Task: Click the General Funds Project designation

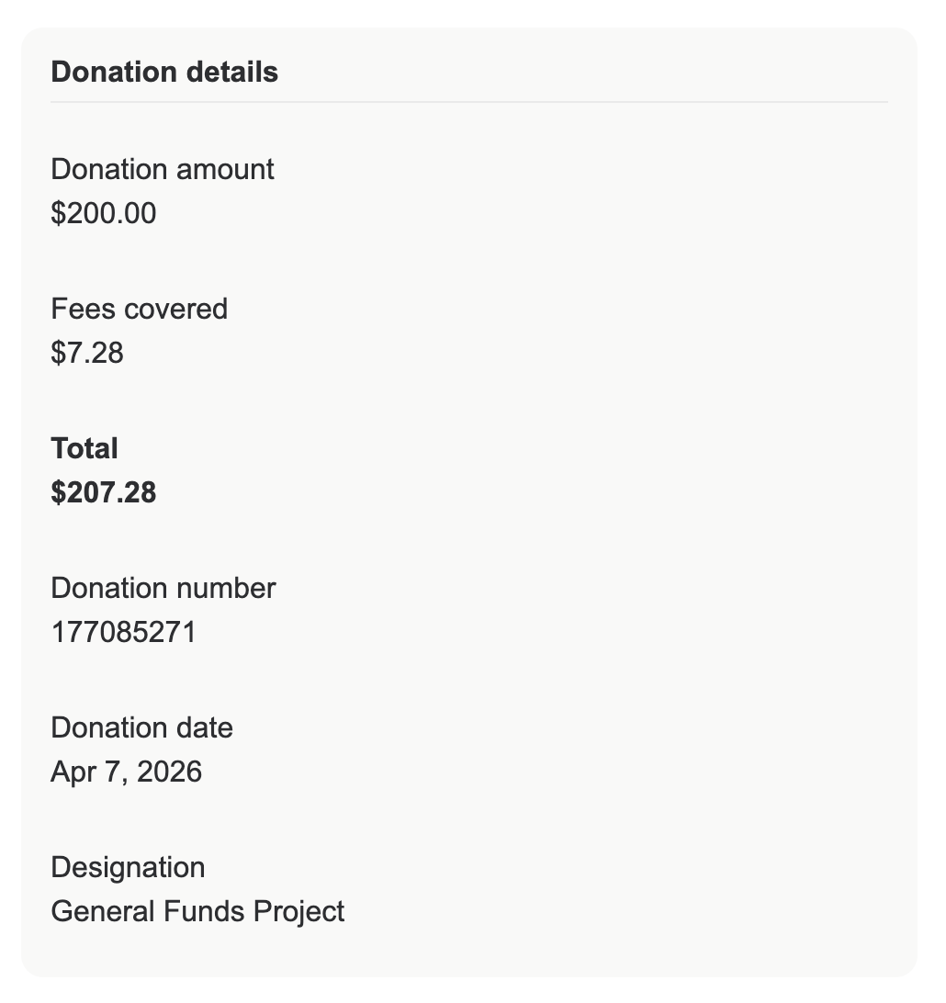Action: pyautogui.click(x=197, y=911)
